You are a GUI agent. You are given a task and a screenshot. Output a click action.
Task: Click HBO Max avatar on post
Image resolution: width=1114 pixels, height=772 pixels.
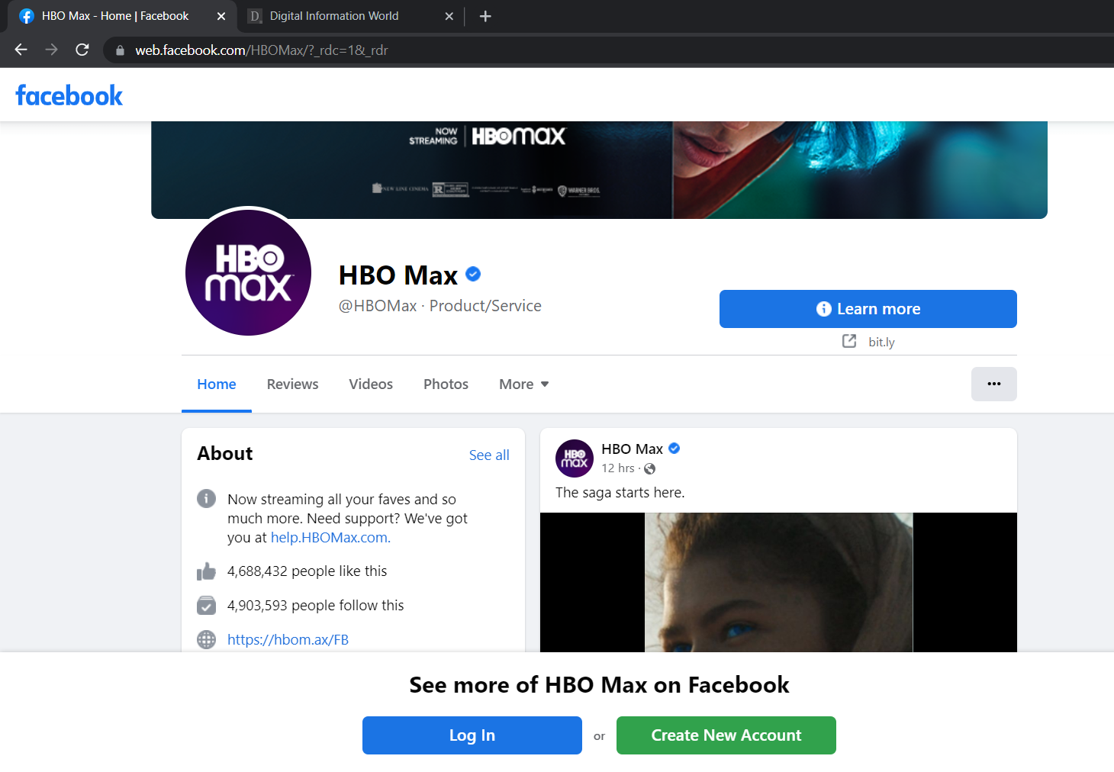pyautogui.click(x=575, y=458)
